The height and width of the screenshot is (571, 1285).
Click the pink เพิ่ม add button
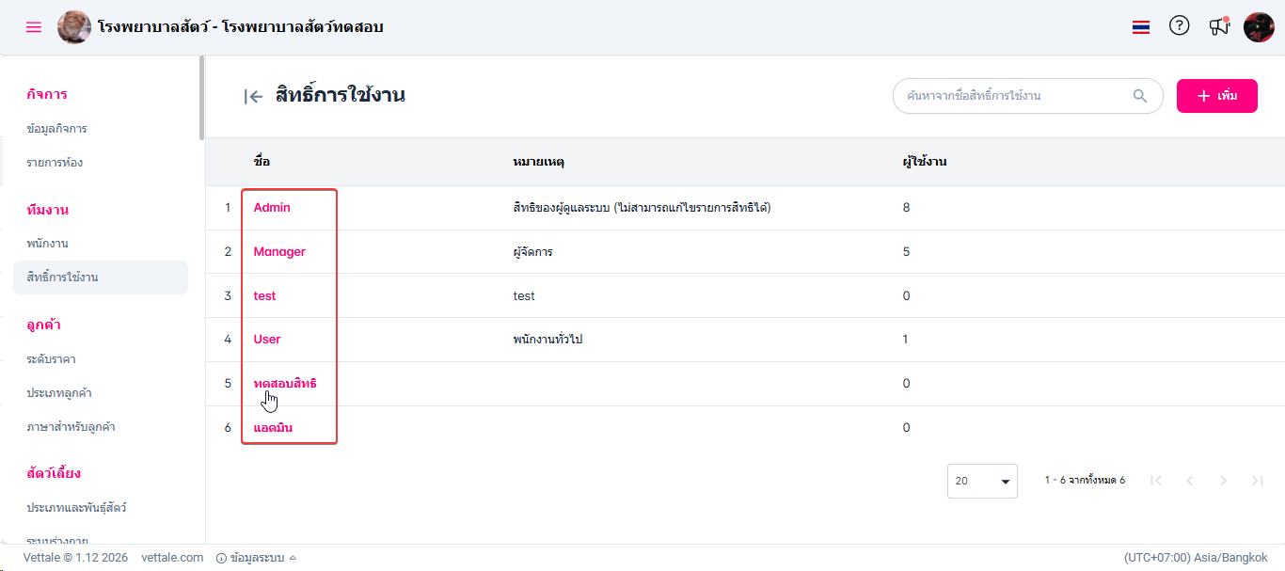[x=1216, y=96]
